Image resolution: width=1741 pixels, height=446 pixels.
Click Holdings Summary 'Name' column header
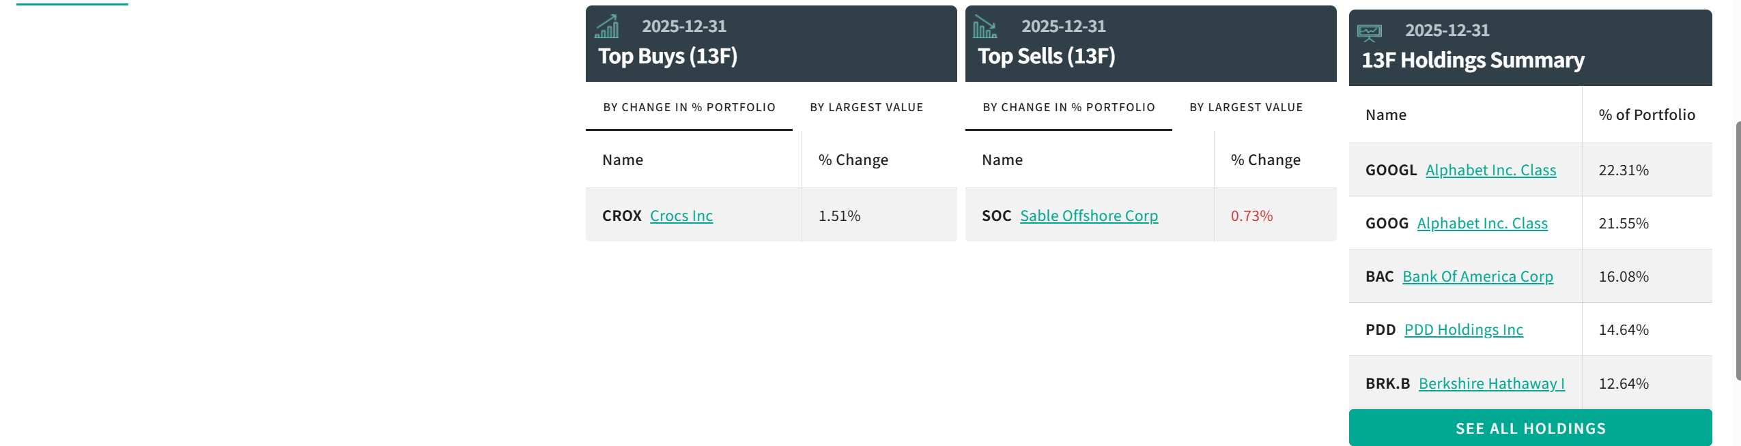pyautogui.click(x=1385, y=115)
